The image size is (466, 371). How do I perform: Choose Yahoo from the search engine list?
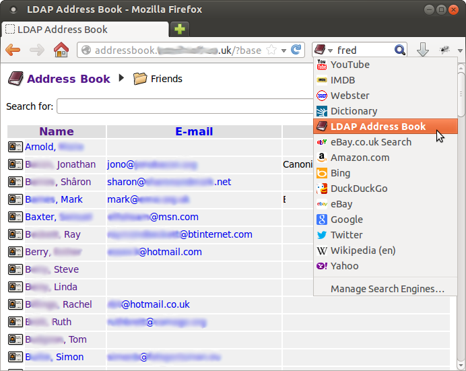pos(385,265)
